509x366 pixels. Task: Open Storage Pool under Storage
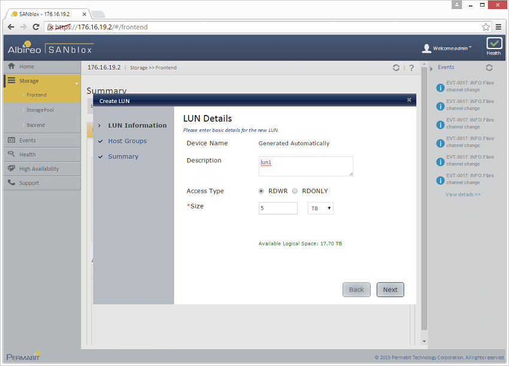[40, 110]
